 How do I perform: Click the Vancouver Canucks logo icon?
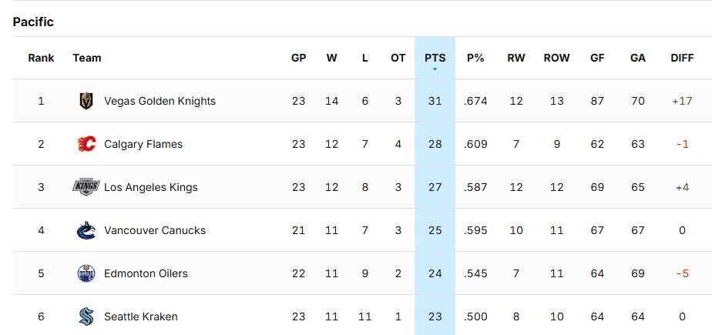[86, 230]
